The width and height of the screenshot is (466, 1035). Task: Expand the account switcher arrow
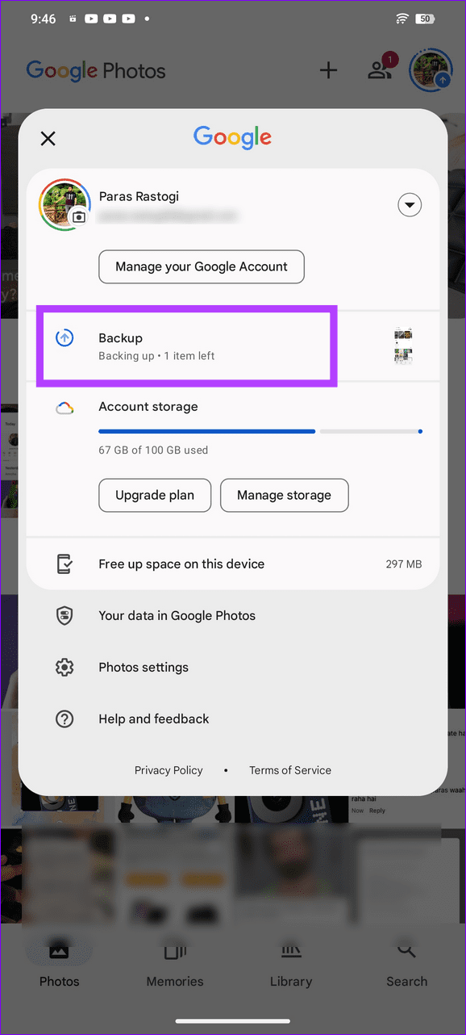410,206
